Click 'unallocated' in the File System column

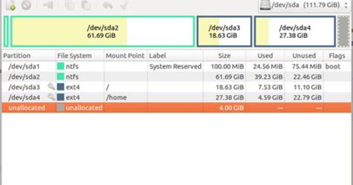click(x=84, y=108)
